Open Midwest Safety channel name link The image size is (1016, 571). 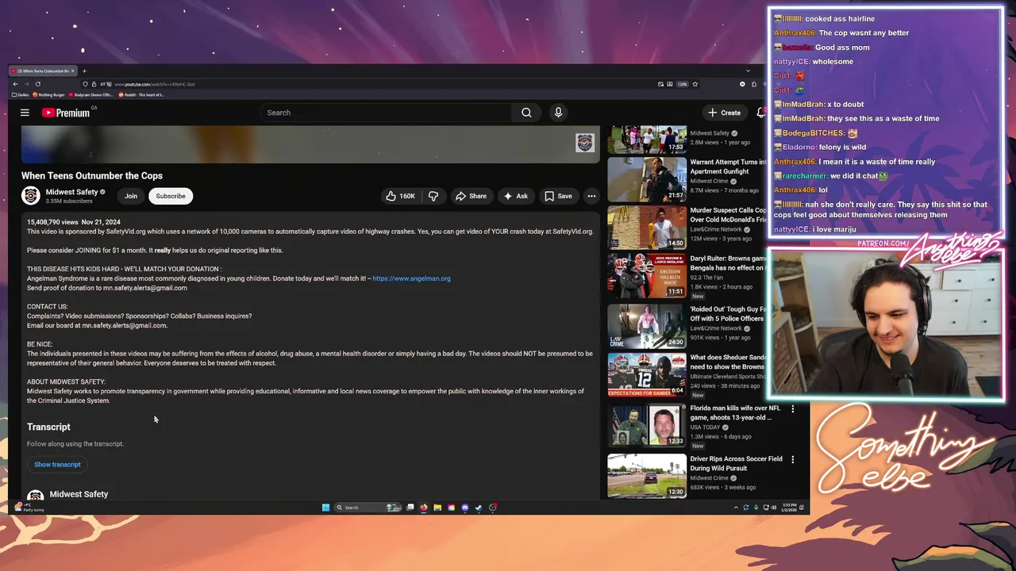[71, 192]
